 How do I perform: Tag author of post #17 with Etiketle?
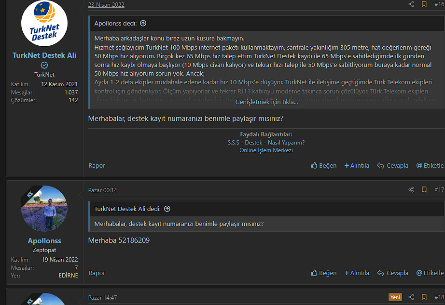click(430, 273)
